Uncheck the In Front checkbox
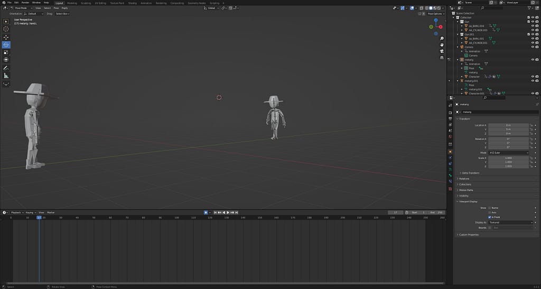Viewport: 541px width, 289px height. point(490,217)
